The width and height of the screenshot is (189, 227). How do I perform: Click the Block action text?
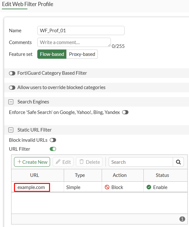(x=117, y=187)
